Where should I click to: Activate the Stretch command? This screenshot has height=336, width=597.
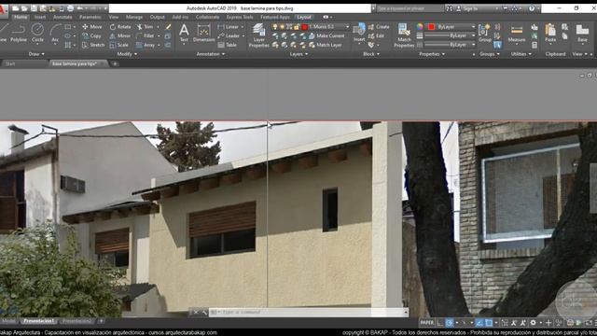93,45
